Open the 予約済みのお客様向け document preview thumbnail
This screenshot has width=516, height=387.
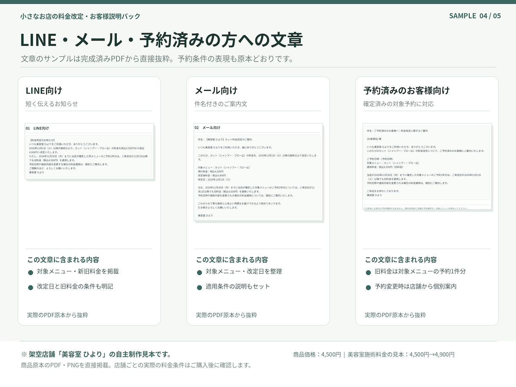[427, 167]
